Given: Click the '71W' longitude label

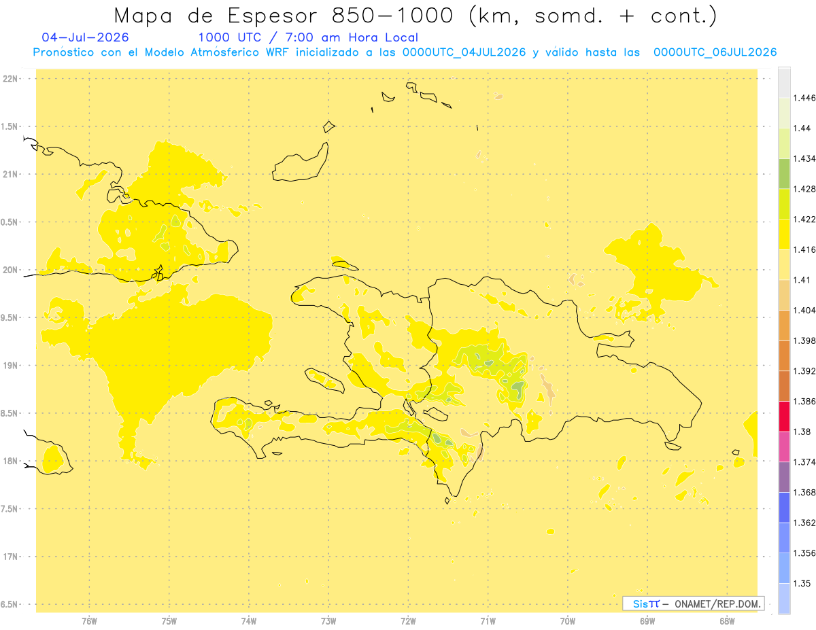Looking at the screenshot, I should (488, 620).
